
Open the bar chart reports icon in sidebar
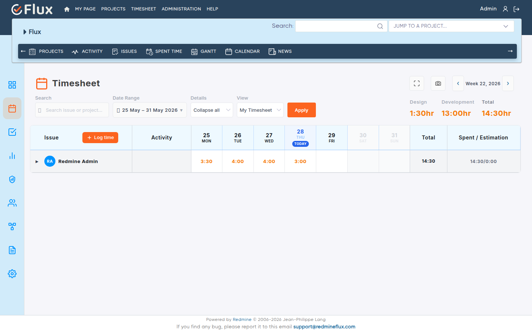pyautogui.click(x=12, y=156)
